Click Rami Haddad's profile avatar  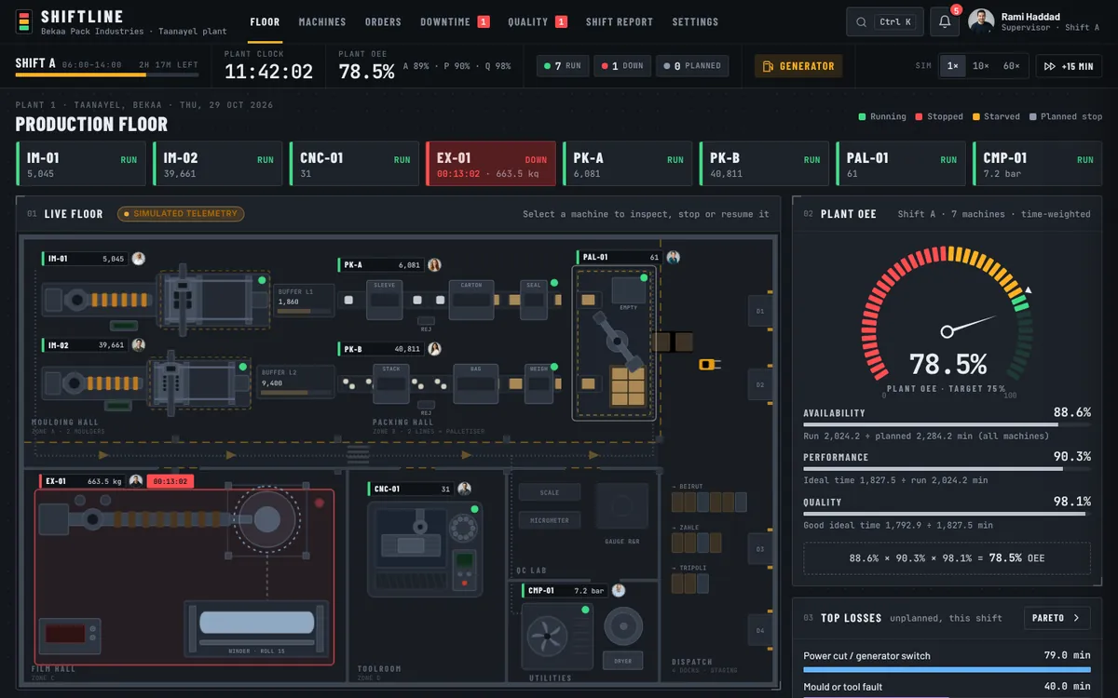click(981, 21)
